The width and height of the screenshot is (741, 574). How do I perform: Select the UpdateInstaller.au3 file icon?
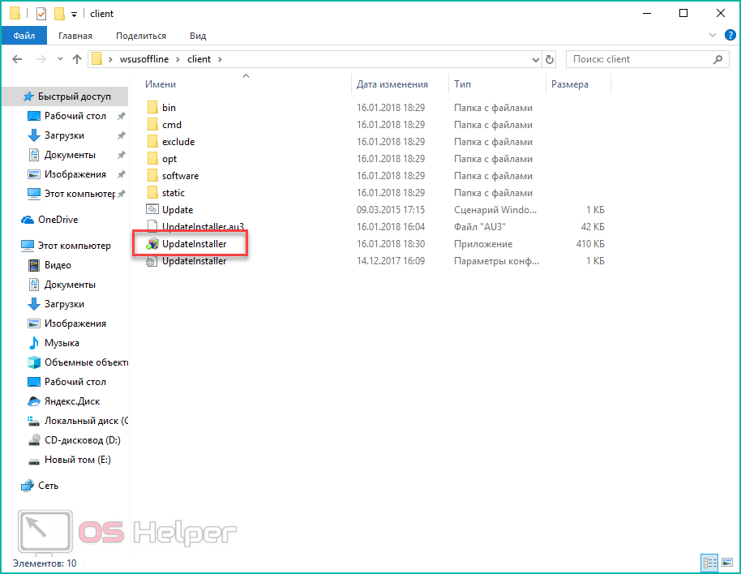(x=152, y=226)
